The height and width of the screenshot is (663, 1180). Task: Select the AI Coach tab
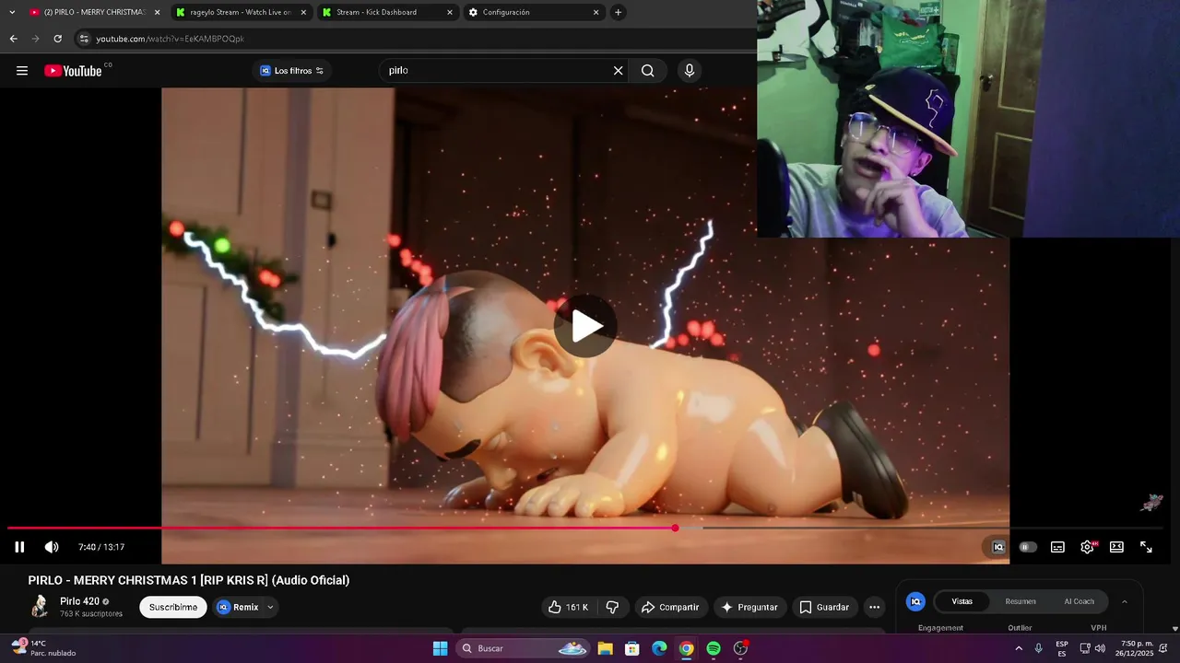pos(1079,601)
